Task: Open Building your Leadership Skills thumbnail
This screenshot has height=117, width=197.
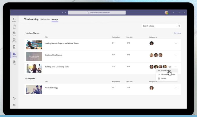Action: [x=34, y=68]
